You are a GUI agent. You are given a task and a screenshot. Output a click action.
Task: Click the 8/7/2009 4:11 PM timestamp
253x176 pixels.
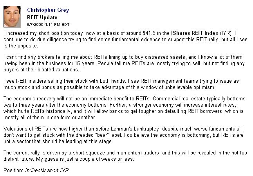[49, 25]
